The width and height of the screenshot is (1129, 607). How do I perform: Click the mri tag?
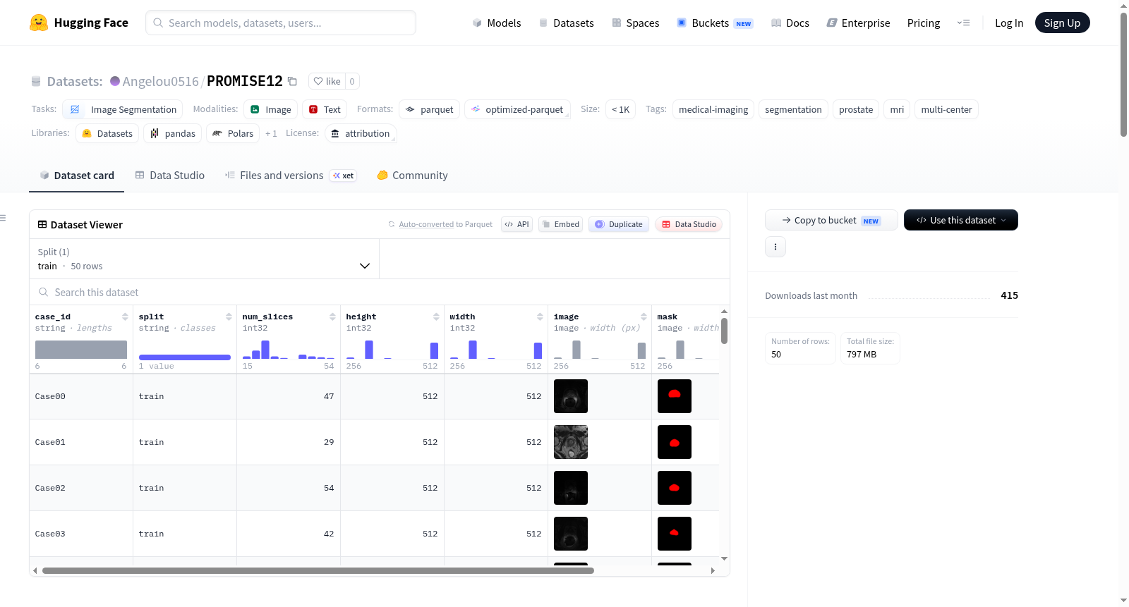pos(897,109)
